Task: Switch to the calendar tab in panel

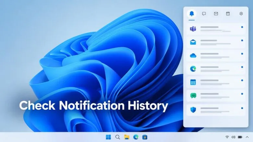Action: tap(228, 14)
